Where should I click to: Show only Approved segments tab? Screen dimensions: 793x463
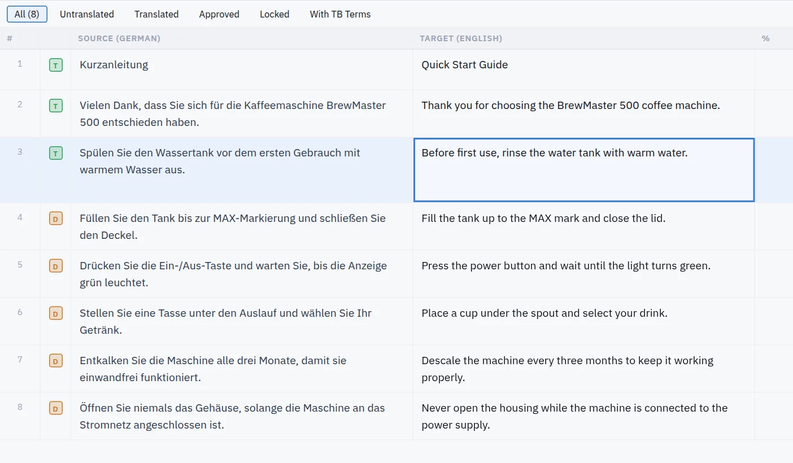pos(219,14)
